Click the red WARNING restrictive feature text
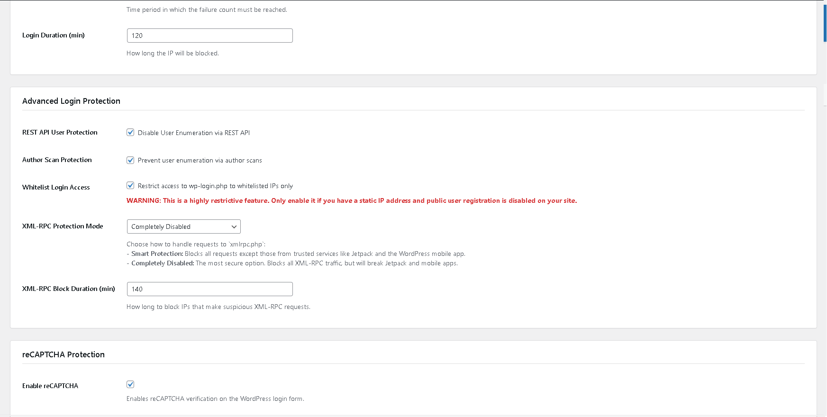The width and height of the screenshot is (827, 417). [351, 201]
